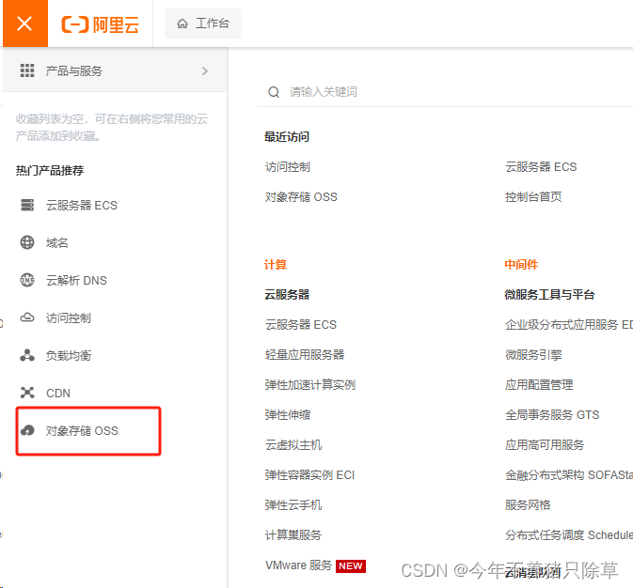
Task: Expand 产品与服务 with the chevron arrow
Action: coord(205,71)
